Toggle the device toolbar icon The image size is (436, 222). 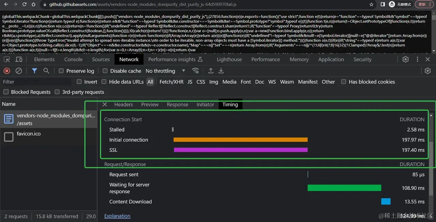[19, 59]
